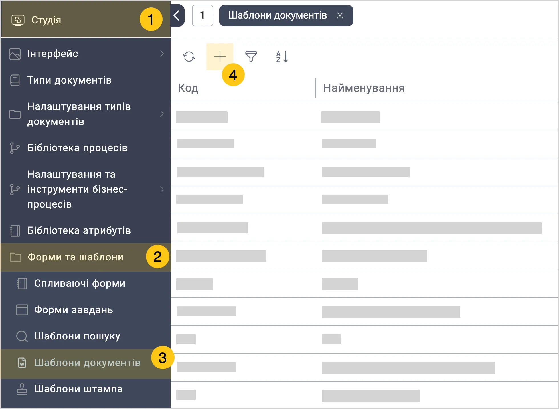Collapse sidebar with back arrow button
The width and height of the screenshot is (559, 409).
[x=177, y=15]
